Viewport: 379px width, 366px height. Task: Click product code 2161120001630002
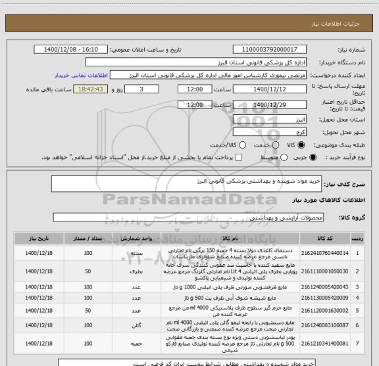tap(325, 310)
